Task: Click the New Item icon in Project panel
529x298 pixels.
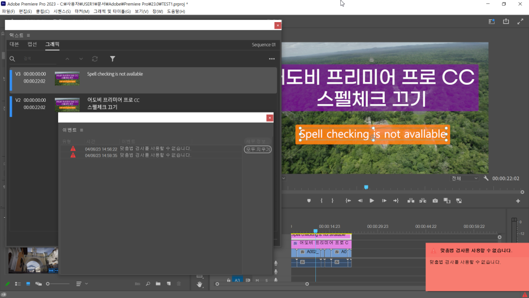Action: [x=168, y=284]
